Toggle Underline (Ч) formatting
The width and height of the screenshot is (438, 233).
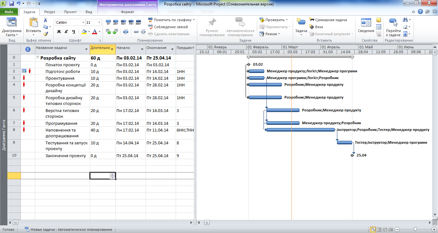[74, 32]
